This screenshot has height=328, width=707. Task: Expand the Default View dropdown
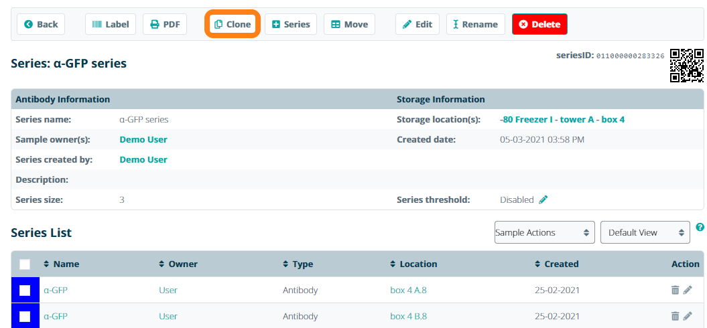click(645, 232)
